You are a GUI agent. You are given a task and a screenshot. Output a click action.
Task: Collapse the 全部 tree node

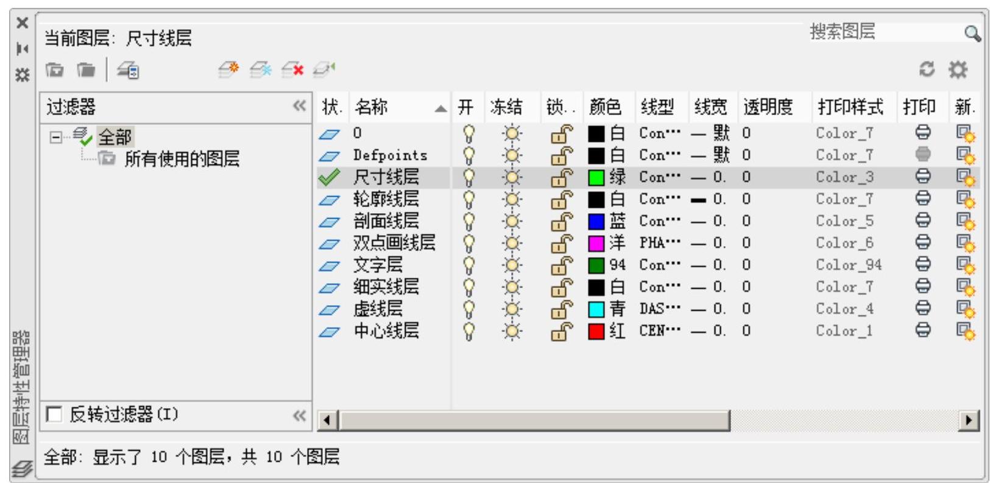[55, 137]
